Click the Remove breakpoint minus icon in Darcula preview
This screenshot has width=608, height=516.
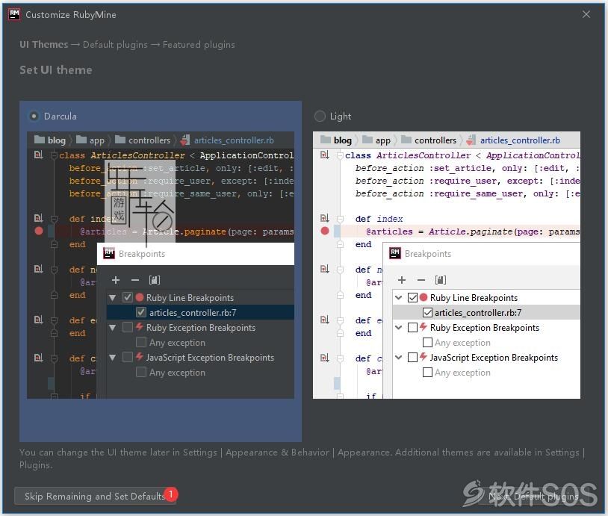coord(135,280)
